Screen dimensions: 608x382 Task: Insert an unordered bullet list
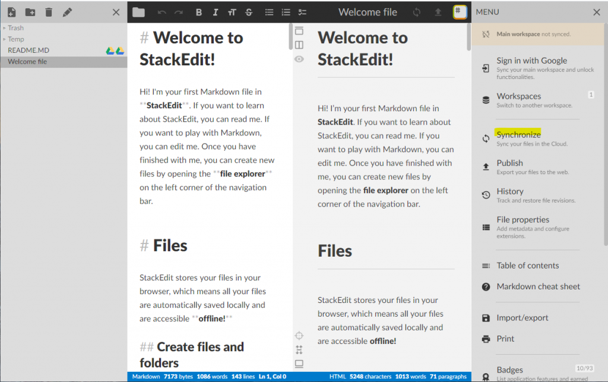pos(269,12)
